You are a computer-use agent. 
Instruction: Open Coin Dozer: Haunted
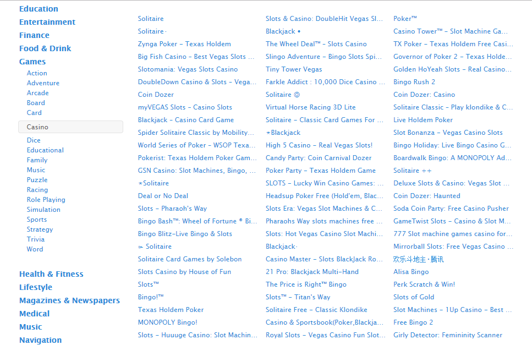pos(427,196)
